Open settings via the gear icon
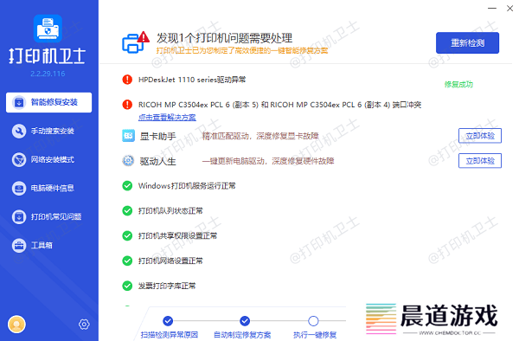 tap(84, 324)
